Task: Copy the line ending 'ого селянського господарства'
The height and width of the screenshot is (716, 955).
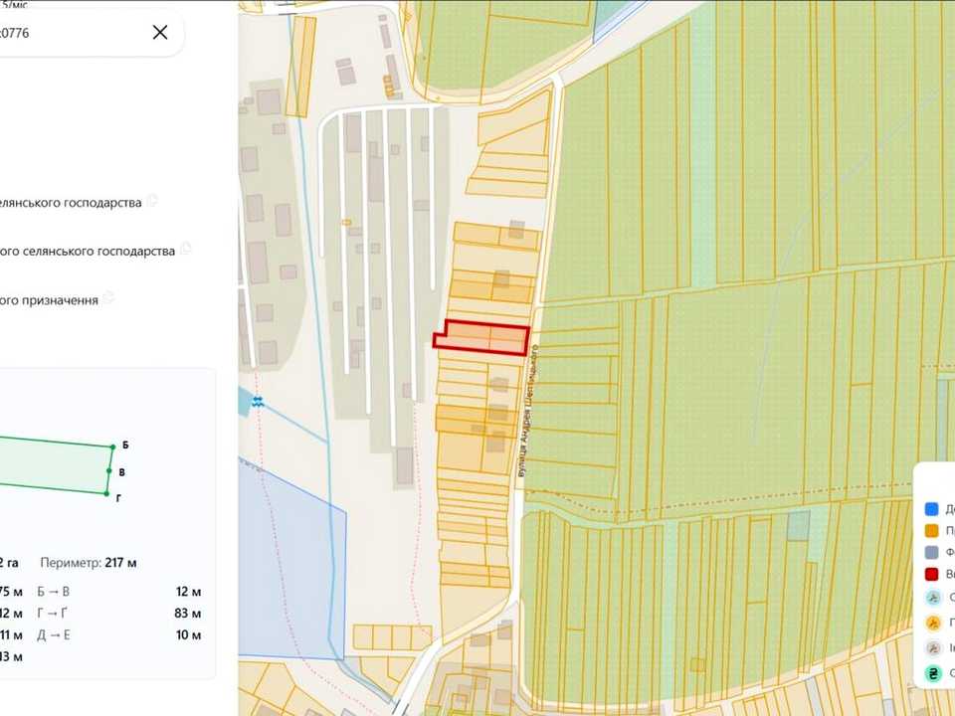Action: point(185,249)
